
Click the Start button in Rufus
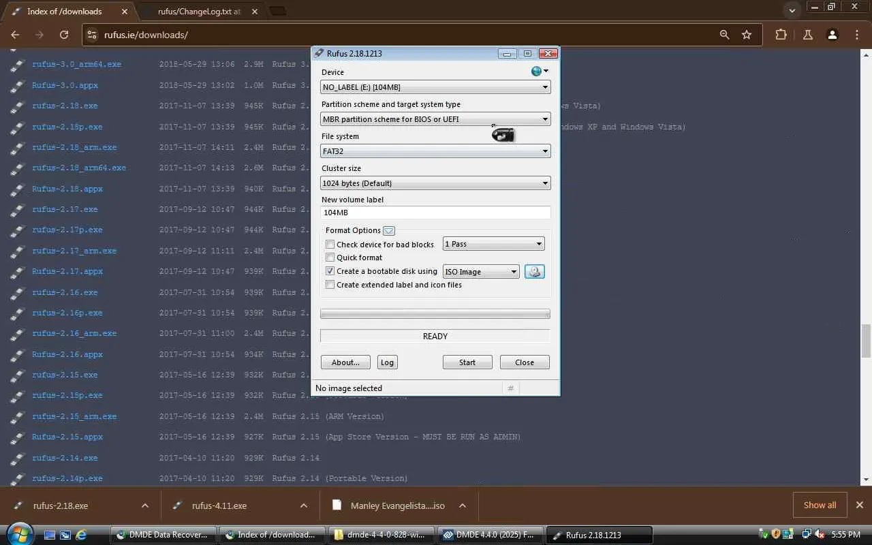tap(467, 362)
